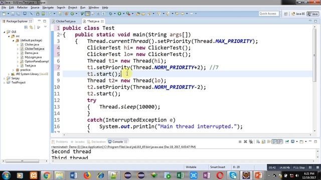
Task: Expand JRE System Library node
Action: pos(9,74)
